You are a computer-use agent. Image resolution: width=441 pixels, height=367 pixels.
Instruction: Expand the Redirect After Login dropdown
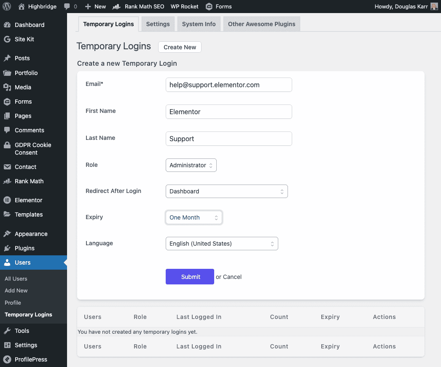pyautogui.click(x=226, y=191)
